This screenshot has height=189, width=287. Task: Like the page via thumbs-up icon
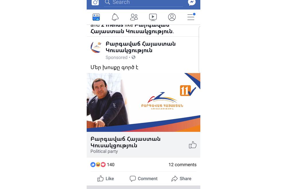[193, 145]
